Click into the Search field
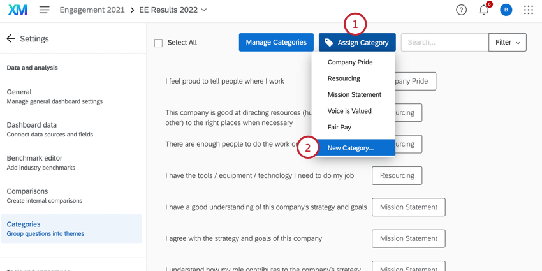This screenshot has width=542, height=271. pos(444,43)
